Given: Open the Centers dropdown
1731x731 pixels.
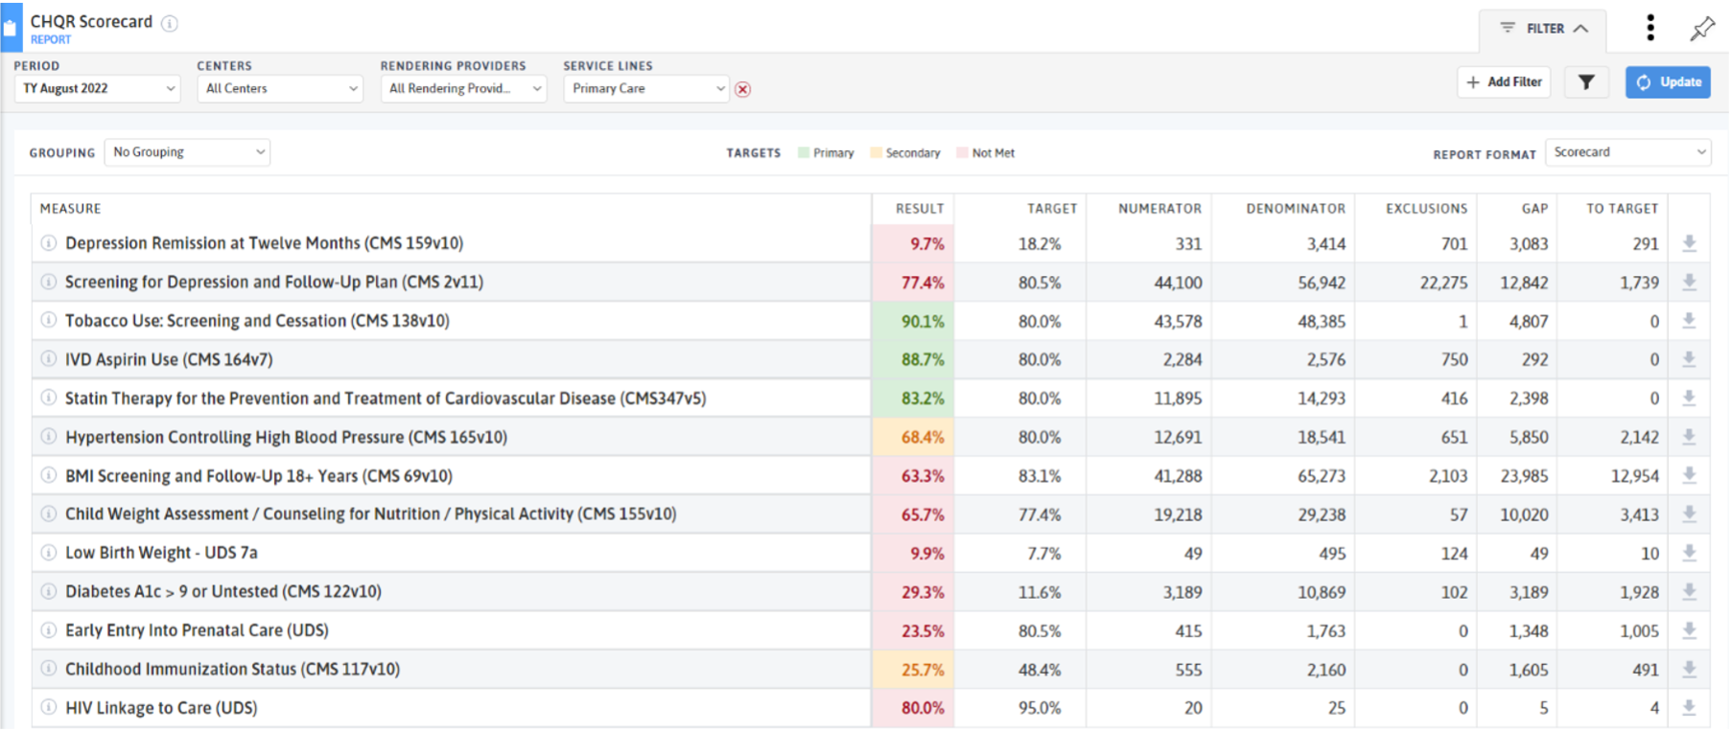Looking at the screenshot, I should point(280,88).
